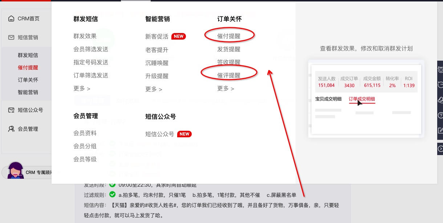Click the 短信公众号 sidebar icon

[x=12, y=110]
